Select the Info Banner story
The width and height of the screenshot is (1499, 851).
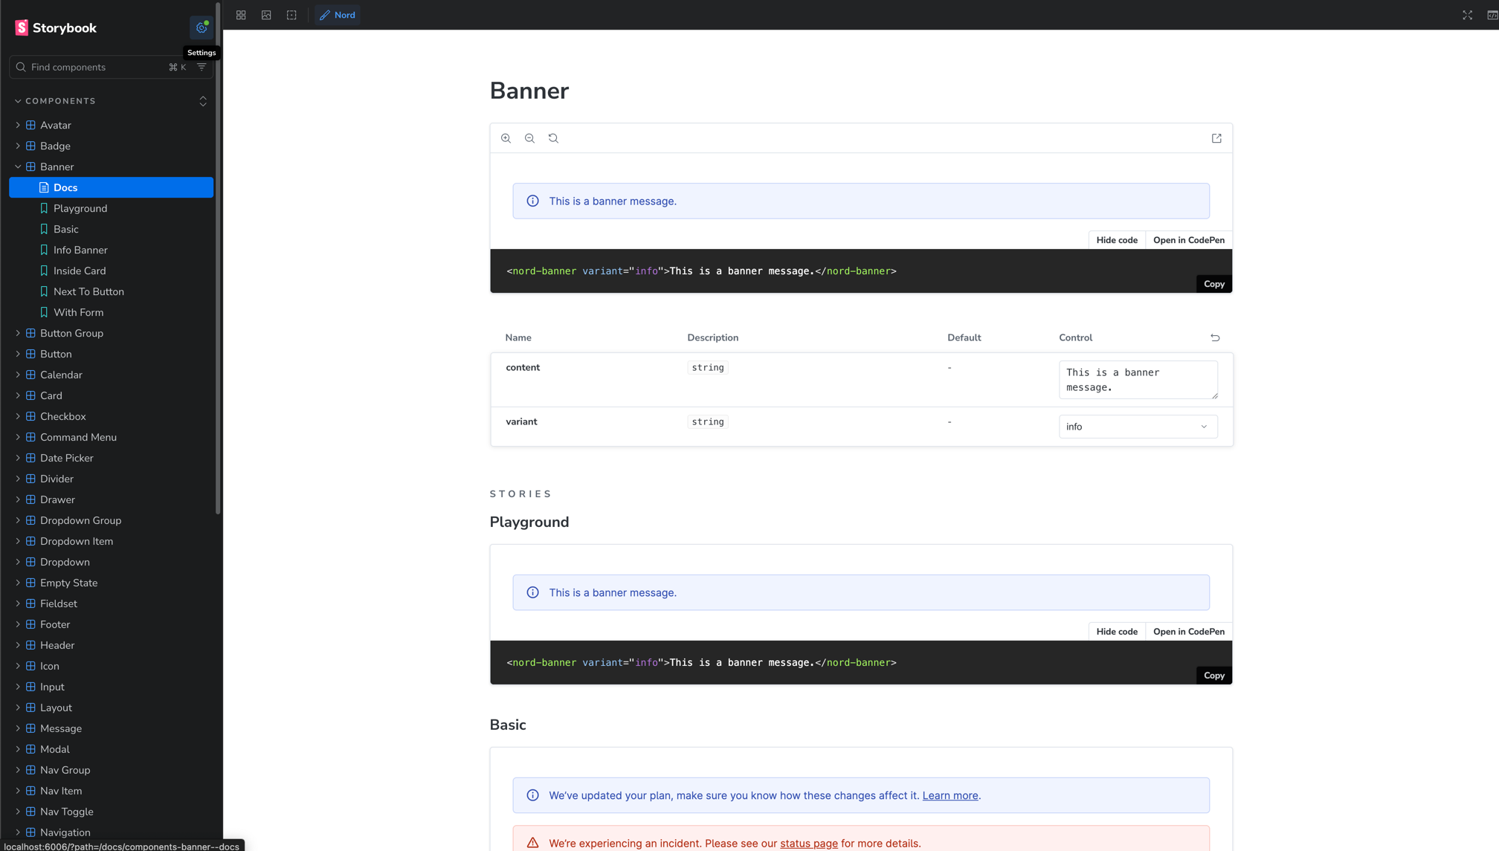80,250
